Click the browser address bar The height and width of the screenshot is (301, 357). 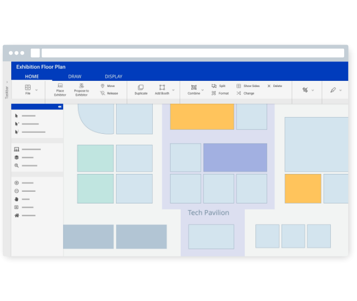coord(192,53)
